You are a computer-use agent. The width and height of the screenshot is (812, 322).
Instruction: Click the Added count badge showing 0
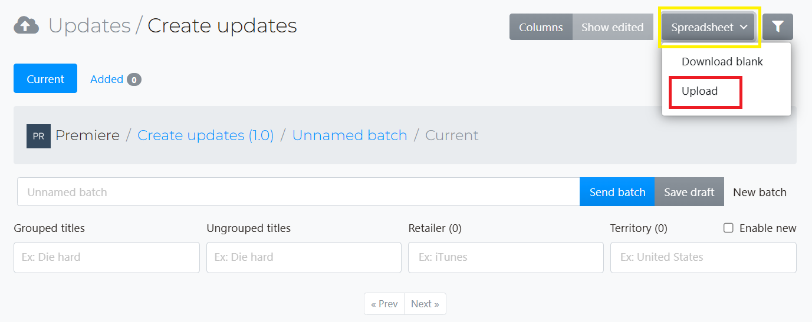134,79
